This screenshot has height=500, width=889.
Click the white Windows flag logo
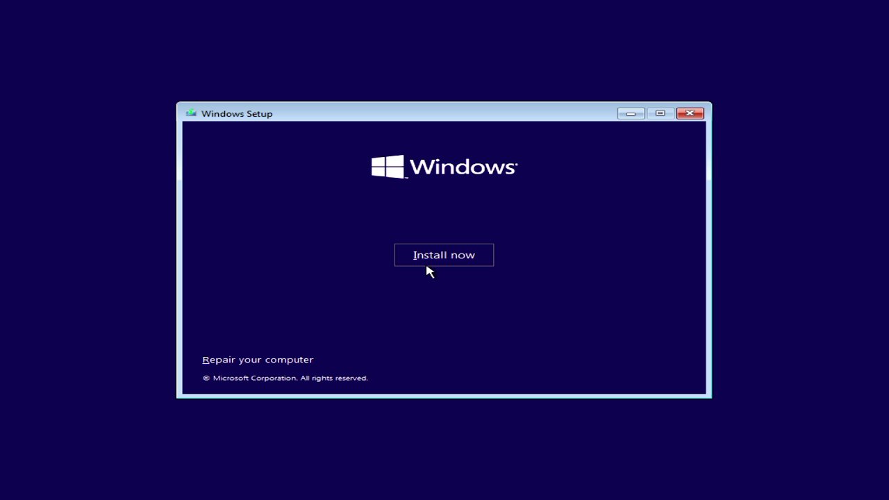[x=386, y=166]
